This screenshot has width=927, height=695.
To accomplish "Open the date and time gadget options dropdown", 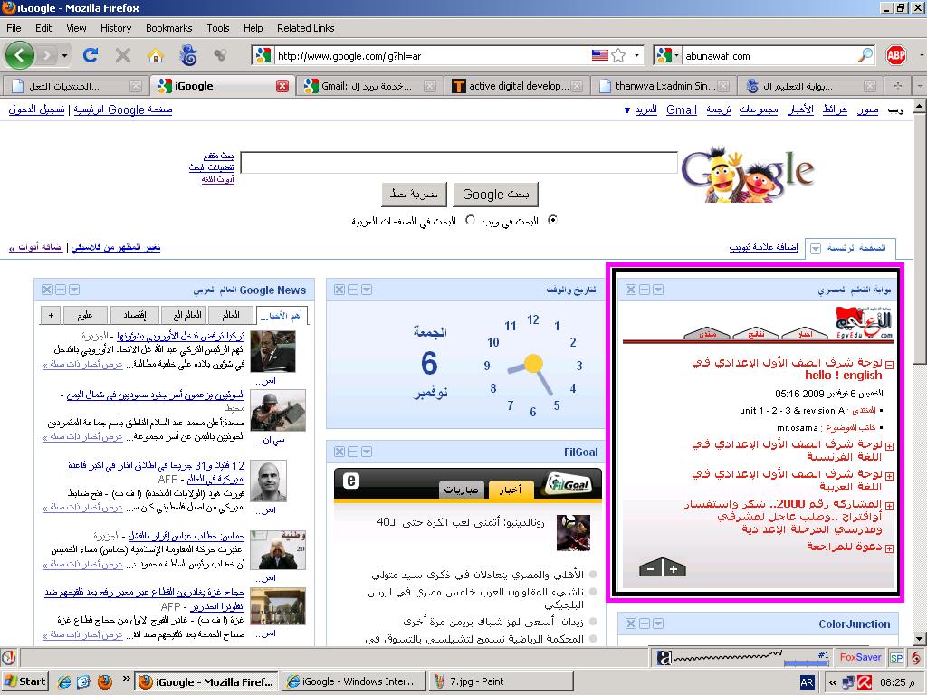I will (x=367, y=290).
